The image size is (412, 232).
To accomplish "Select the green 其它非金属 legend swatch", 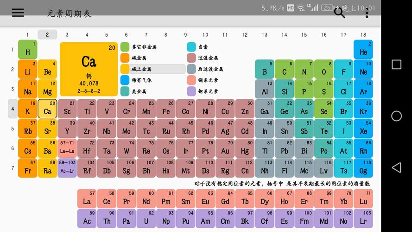I will tap(125, 47).
